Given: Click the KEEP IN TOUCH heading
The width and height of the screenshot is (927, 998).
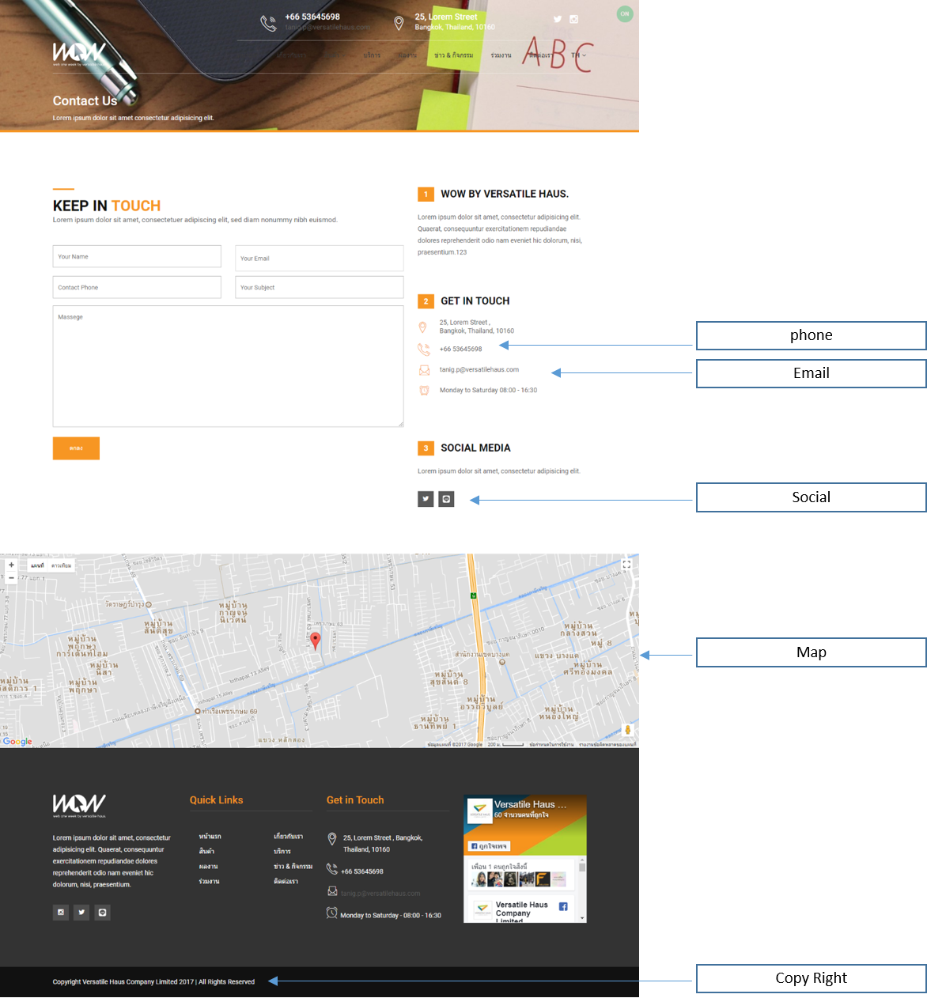Looking at the screenshot, I should 107,206.
